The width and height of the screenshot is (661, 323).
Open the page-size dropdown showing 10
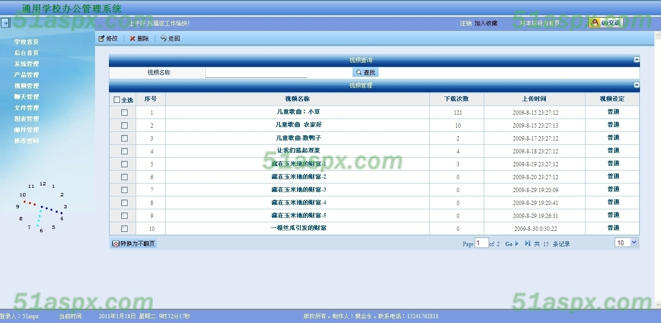(627, 243)
